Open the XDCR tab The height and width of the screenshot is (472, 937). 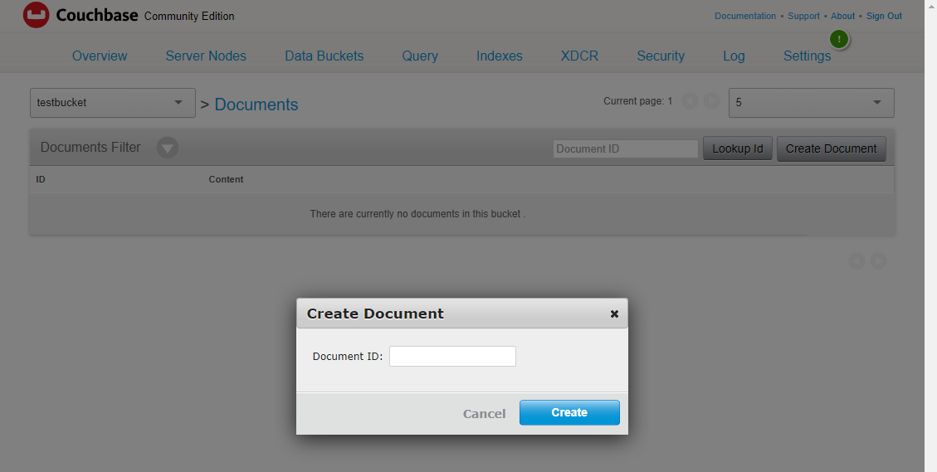point(579,56)
